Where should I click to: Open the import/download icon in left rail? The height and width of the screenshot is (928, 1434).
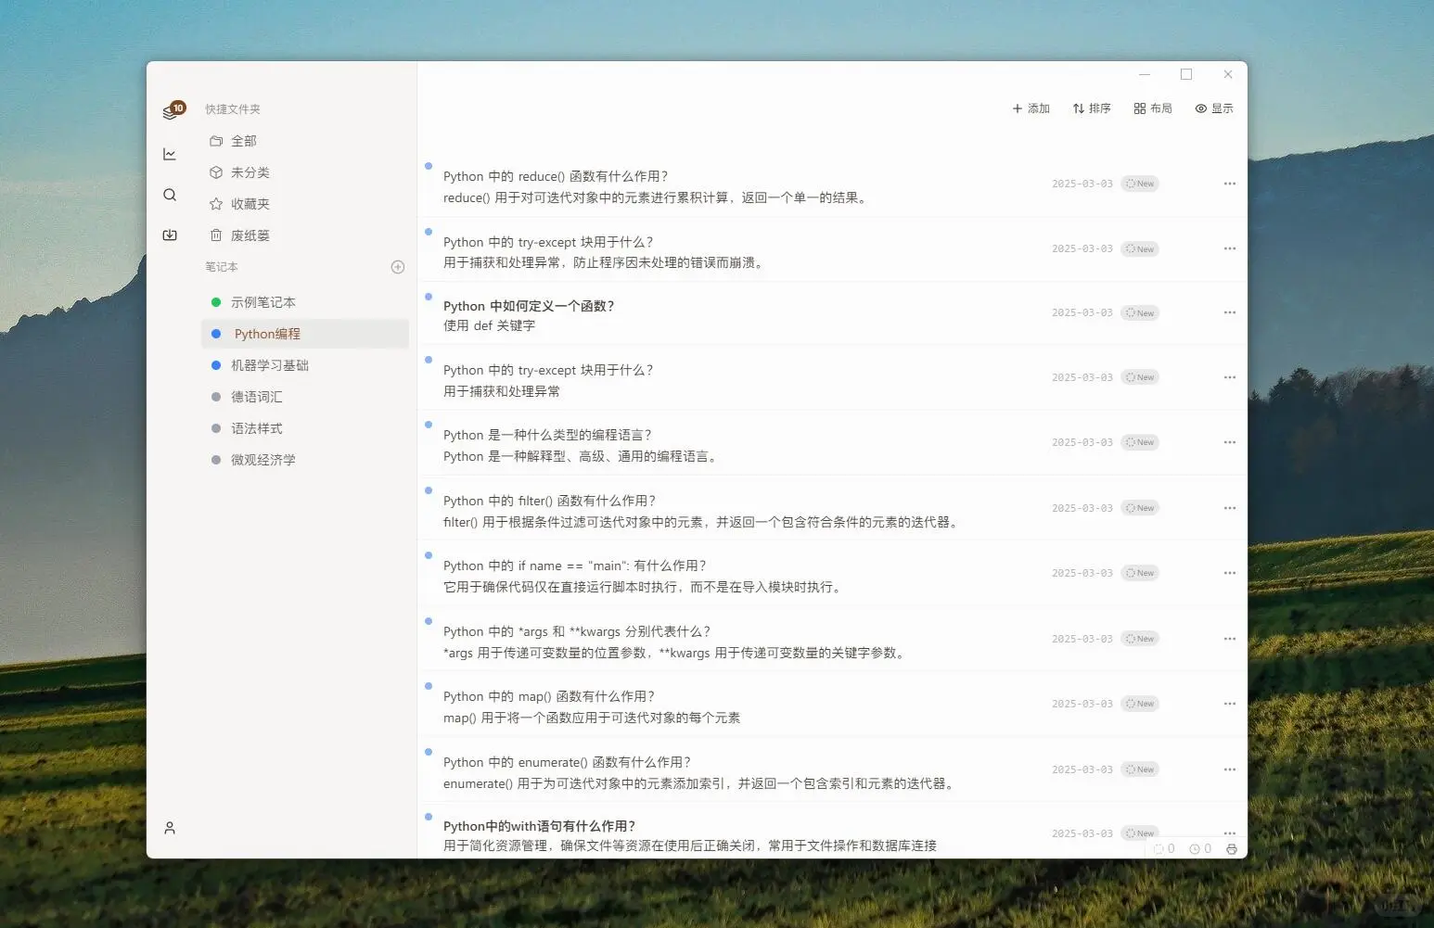tap(170, 235)
